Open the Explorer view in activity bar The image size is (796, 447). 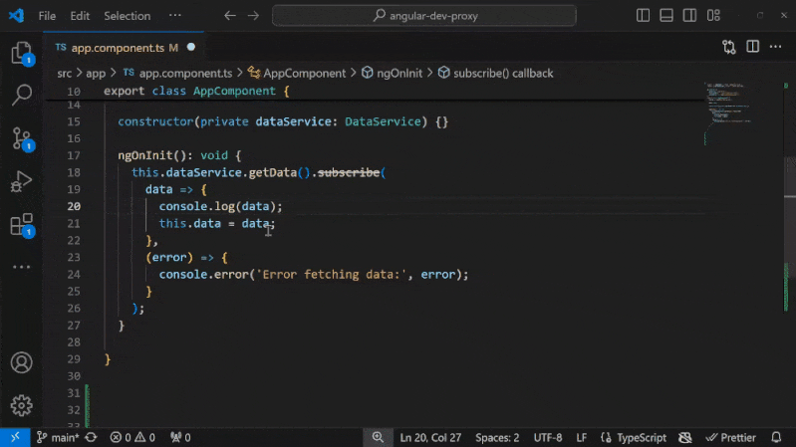21,54
